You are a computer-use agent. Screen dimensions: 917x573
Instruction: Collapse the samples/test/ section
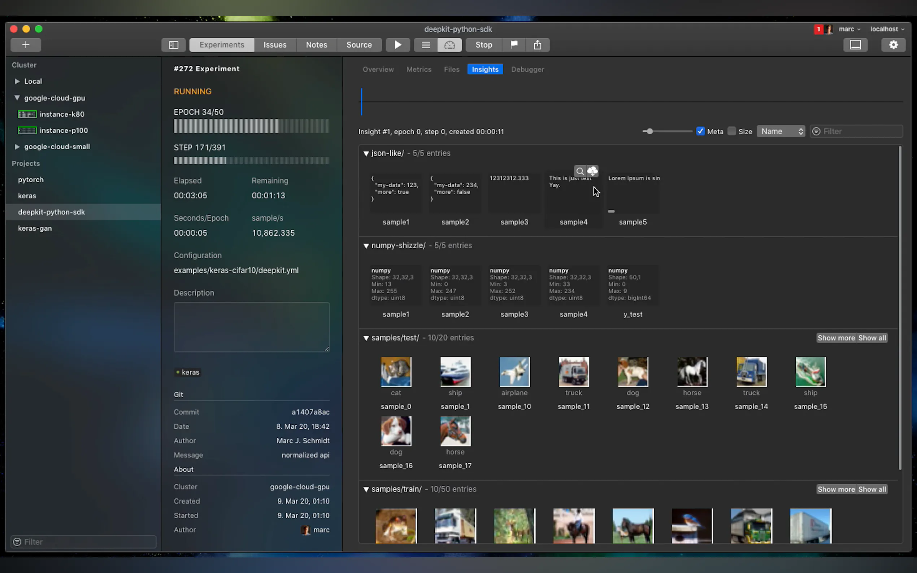[x=366, y=338]
